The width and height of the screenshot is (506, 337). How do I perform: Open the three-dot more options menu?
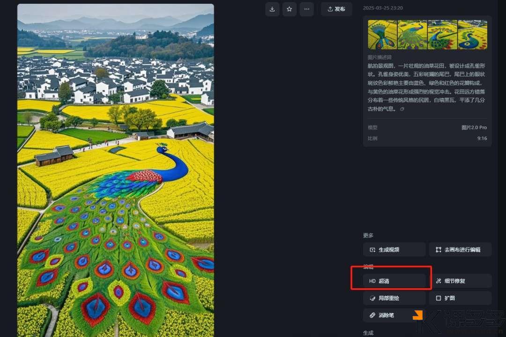pyautogui.click(x=306, y=9)
